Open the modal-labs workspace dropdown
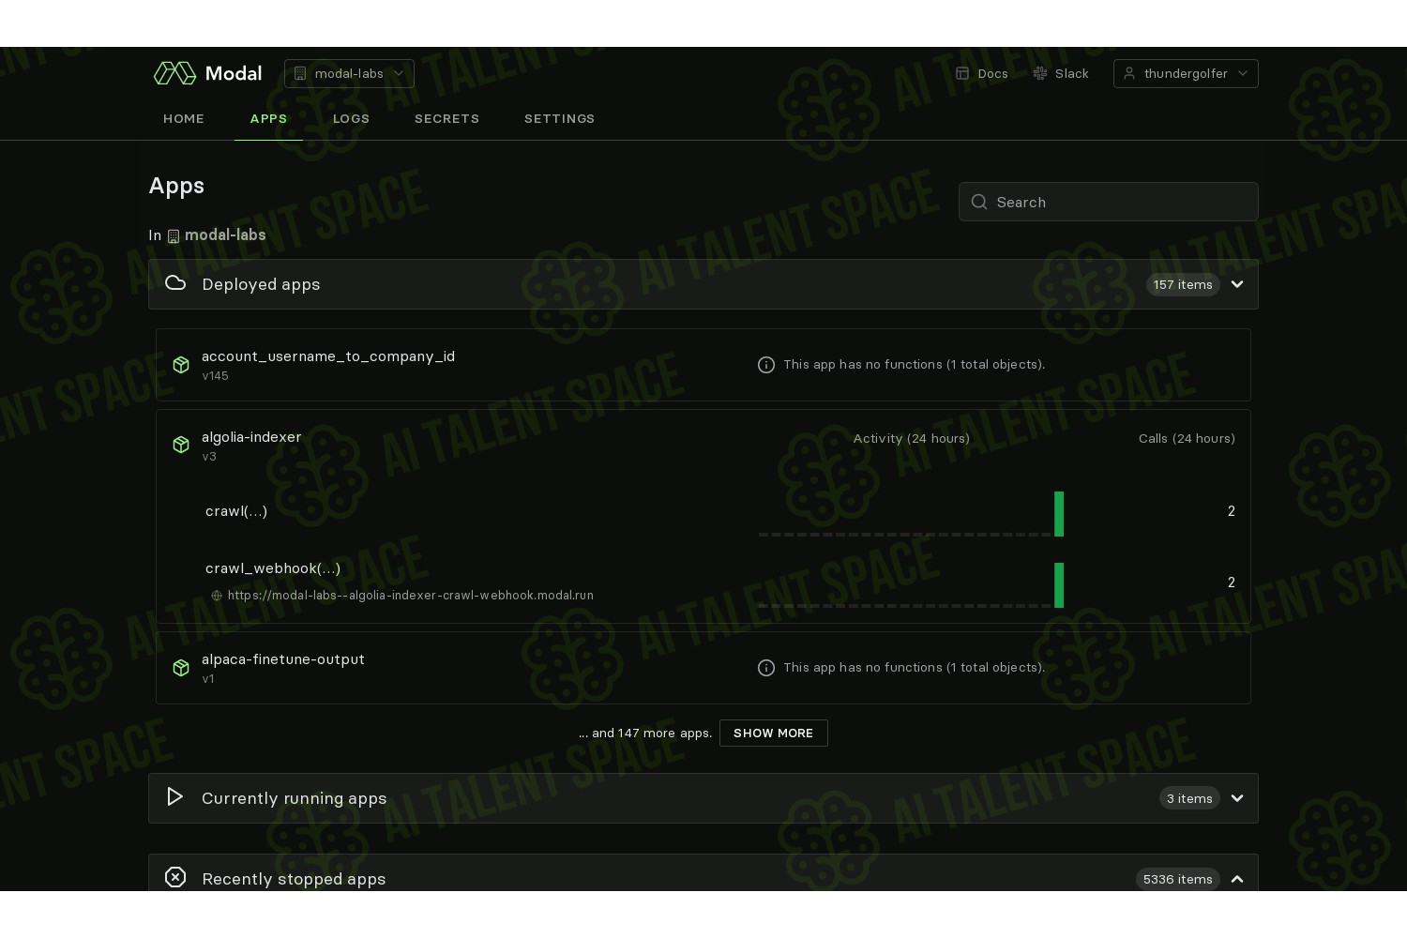The width and height of the screenshot is (1407, 938). pyautogui.click(x=349, y=73)
